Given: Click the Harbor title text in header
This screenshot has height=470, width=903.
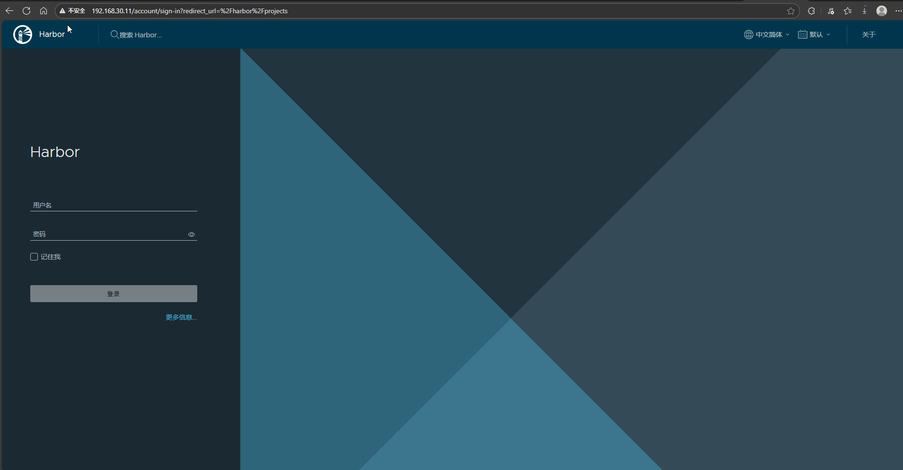Looking at the screenshot, I should 52,34.
